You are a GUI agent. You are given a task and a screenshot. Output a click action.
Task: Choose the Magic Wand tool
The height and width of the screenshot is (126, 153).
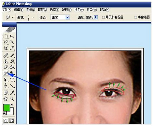click(12, 42)
